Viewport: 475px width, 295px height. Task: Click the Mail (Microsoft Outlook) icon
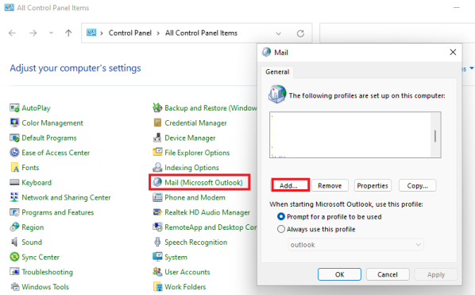click(157, 182)
